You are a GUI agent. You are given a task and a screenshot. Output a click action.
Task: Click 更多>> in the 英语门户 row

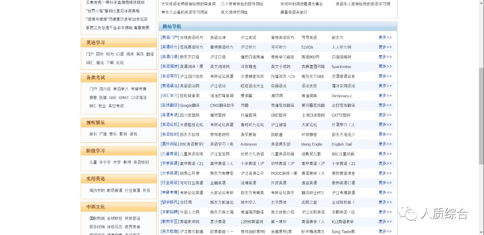click(385, 38)
